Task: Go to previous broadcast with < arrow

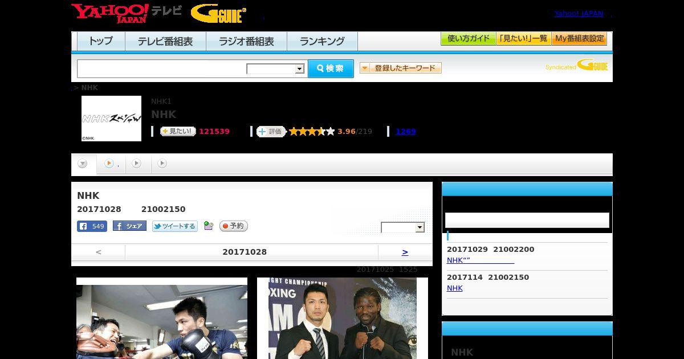Action: [99, 252]
